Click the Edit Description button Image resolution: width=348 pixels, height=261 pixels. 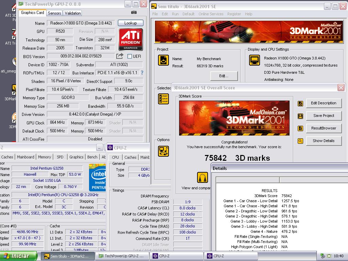coord(324,103)
